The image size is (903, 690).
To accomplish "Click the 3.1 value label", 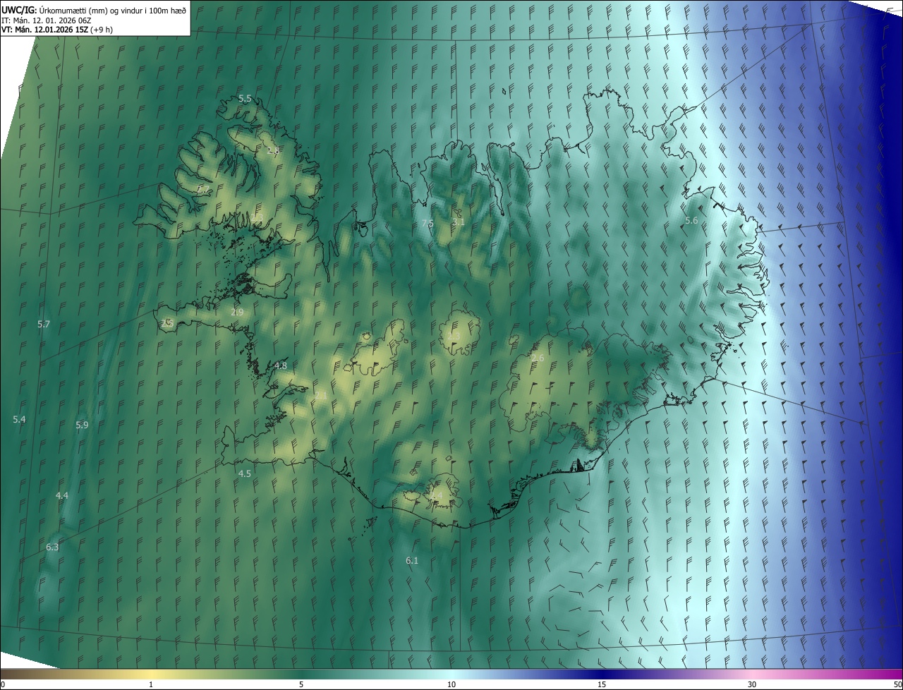I will pyautogui.click(x=459, y=222).
